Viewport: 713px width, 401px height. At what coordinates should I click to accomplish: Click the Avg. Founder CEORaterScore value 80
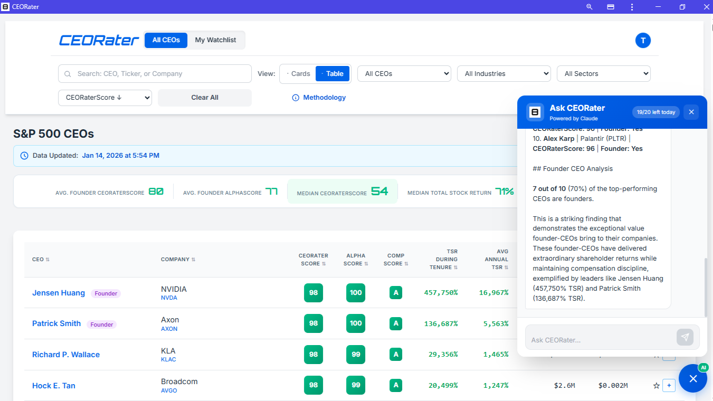coord(156,192)
